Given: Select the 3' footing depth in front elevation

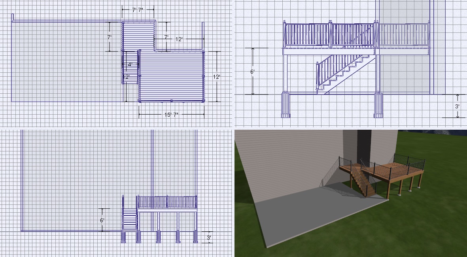Looking at the screenshot, I should click(x=209, y=237).
